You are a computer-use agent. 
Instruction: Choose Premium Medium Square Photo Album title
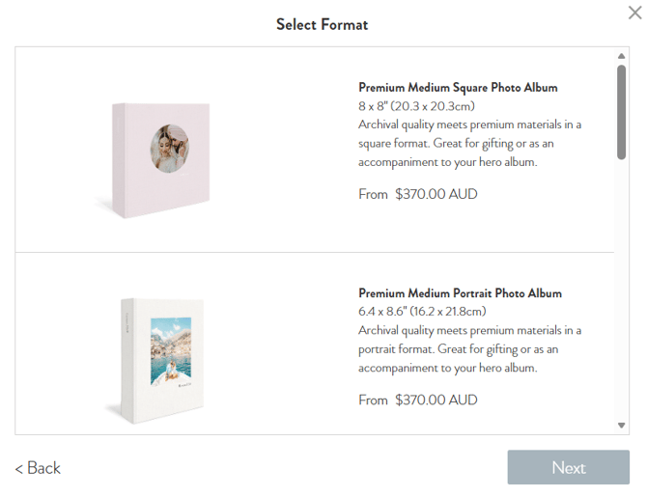(458, 88)
